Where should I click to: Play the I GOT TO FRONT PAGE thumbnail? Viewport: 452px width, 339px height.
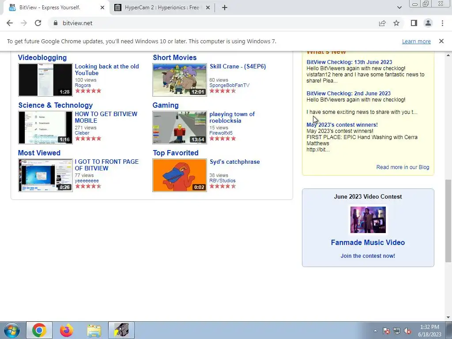45,175
